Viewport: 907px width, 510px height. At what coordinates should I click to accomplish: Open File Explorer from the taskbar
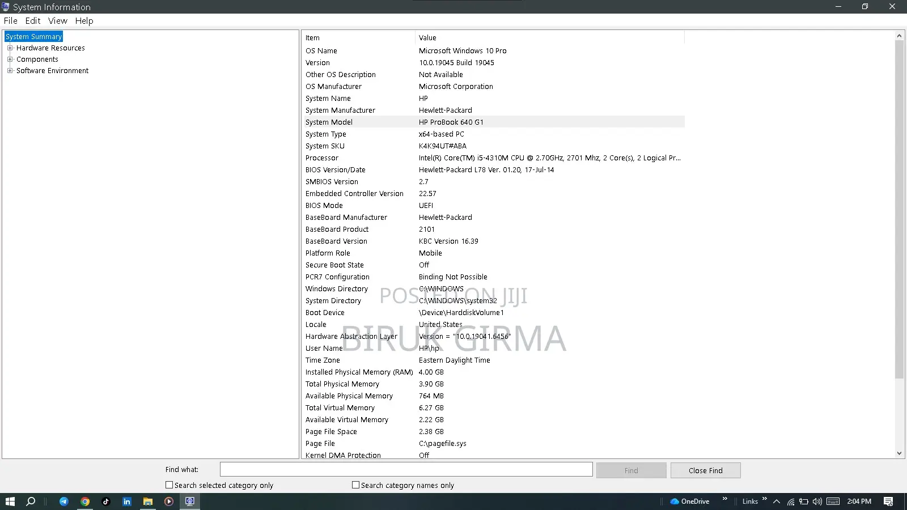point(147,501)
